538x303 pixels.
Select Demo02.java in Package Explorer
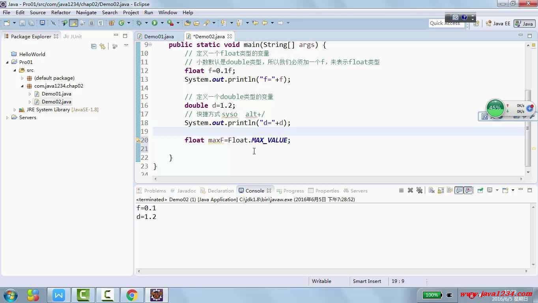pos(56,101)
